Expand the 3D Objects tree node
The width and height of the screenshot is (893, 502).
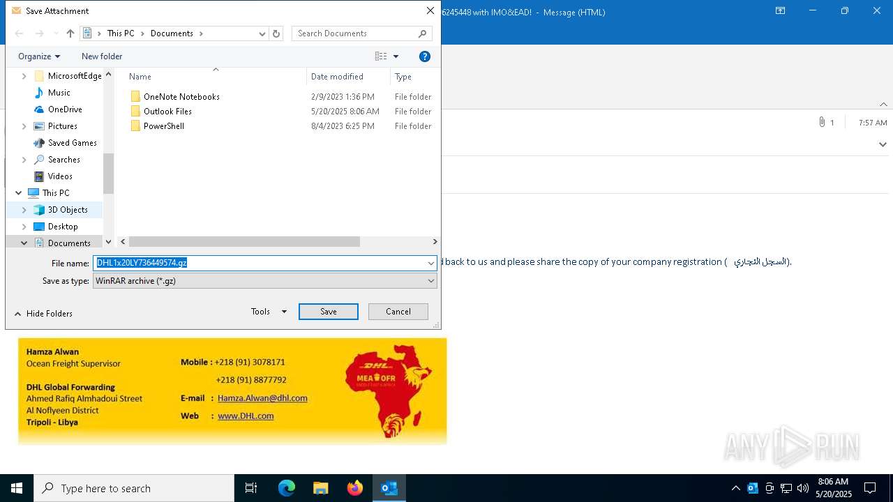(x=24, y=210)
